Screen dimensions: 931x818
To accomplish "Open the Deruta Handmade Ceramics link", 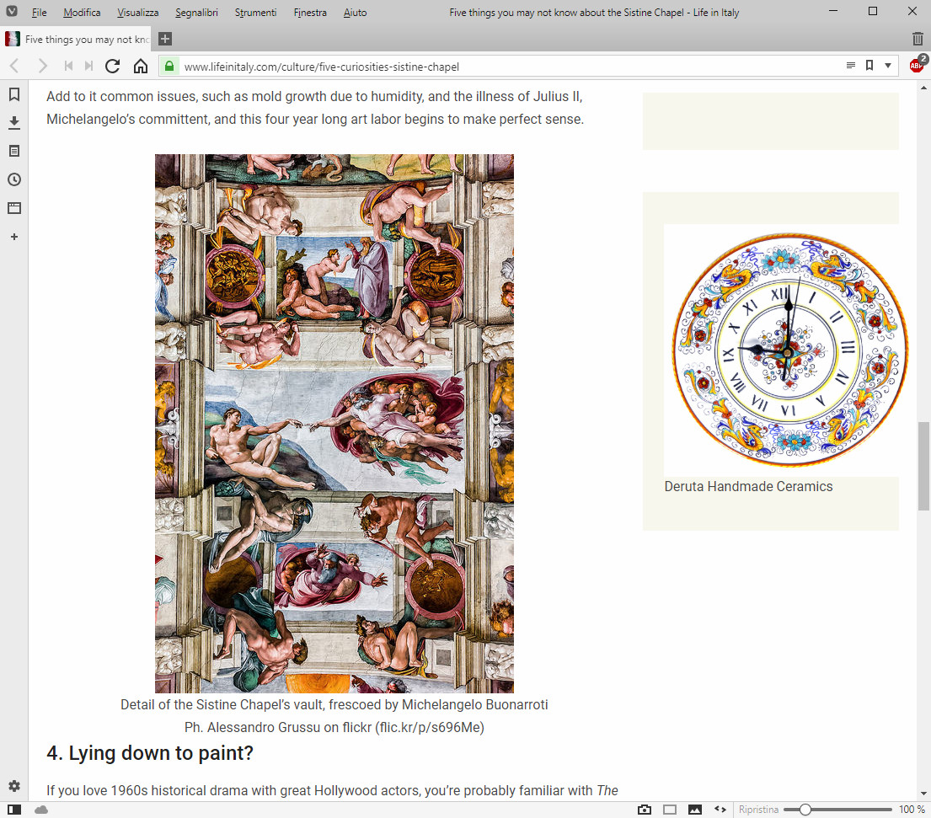I will [748, 487].
